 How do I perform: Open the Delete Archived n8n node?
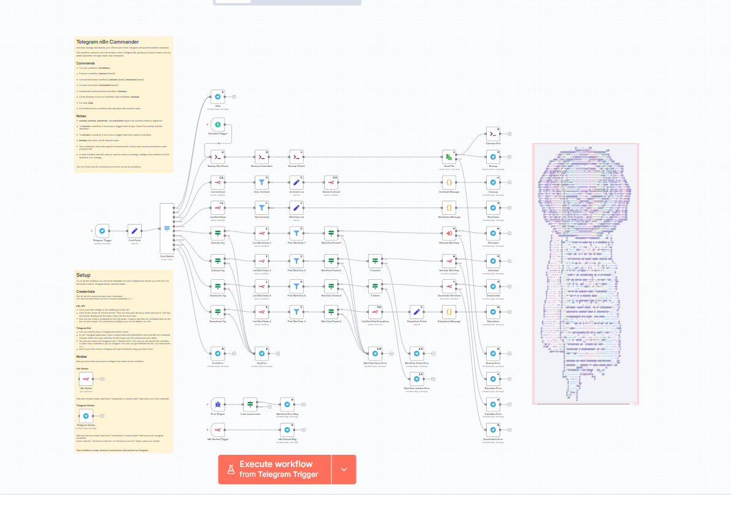[331, 183]
